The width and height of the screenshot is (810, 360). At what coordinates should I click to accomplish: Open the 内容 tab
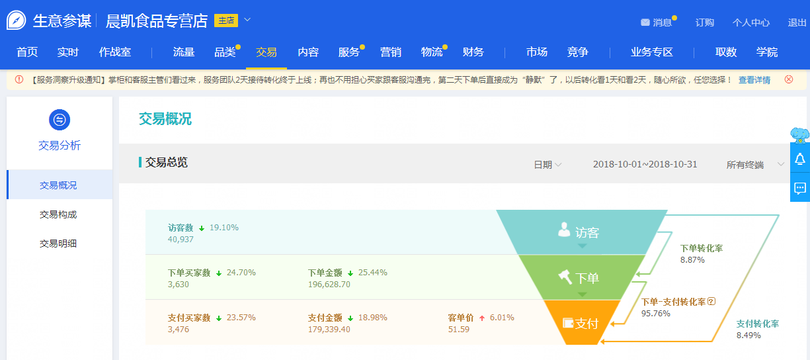(x=308, y=52)
